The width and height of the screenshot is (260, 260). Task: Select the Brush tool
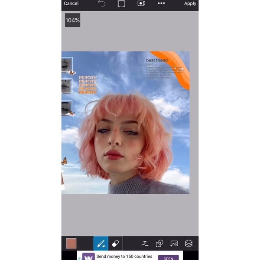[101, 244]
